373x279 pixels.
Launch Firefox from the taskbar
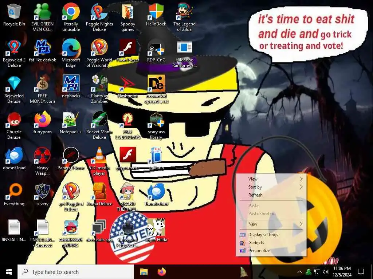pyautogui.click(x=162, y=272)
